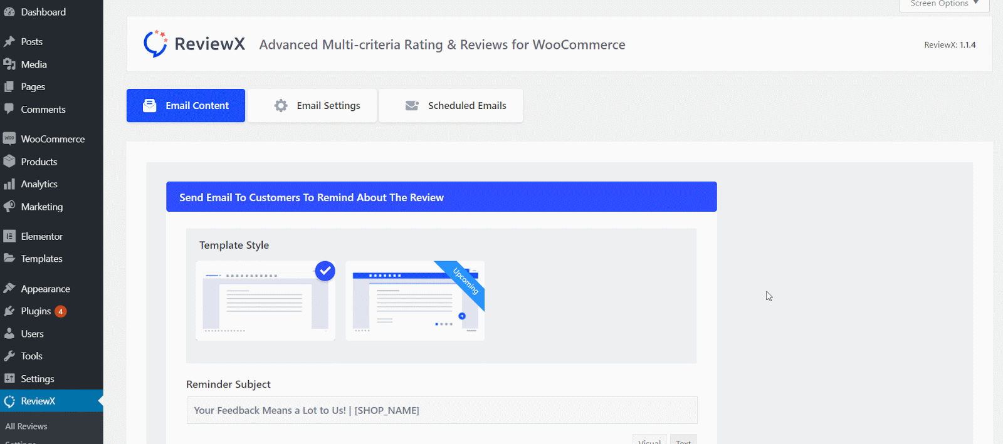
Task: Click the Appearance paintbrush icon
Action: pyautogui.click(x=9, y=288)
